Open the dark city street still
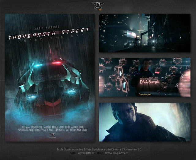Image resolution: width=196 pixels, height=160 pixels. (x=145, y=33)
